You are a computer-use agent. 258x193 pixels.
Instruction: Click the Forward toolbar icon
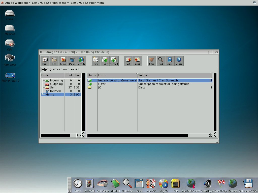(x=114, y=61)
